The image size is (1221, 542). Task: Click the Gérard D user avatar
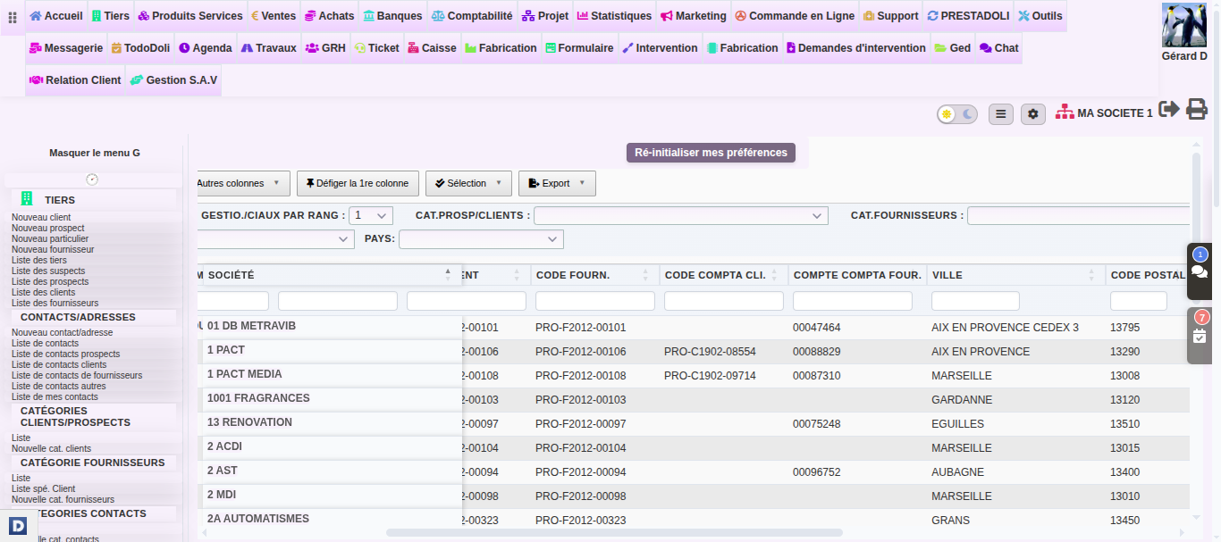[1184, 25]
